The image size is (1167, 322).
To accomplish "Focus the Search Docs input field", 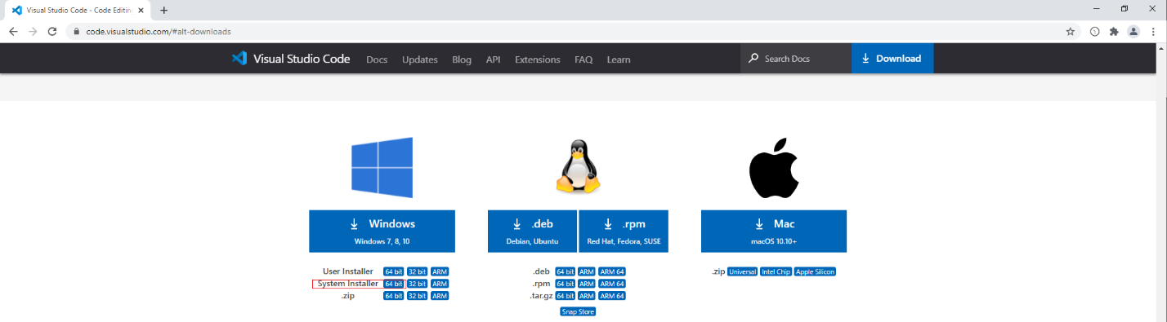I will coord(796,59).
